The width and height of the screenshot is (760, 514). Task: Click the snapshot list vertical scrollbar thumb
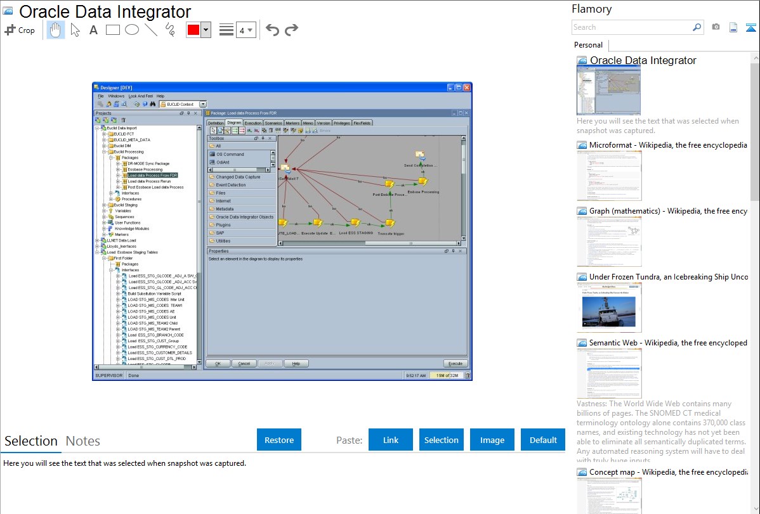click(755, 132)
